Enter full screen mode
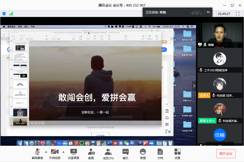This screenshot has width=244, height=162. (238, 14)
